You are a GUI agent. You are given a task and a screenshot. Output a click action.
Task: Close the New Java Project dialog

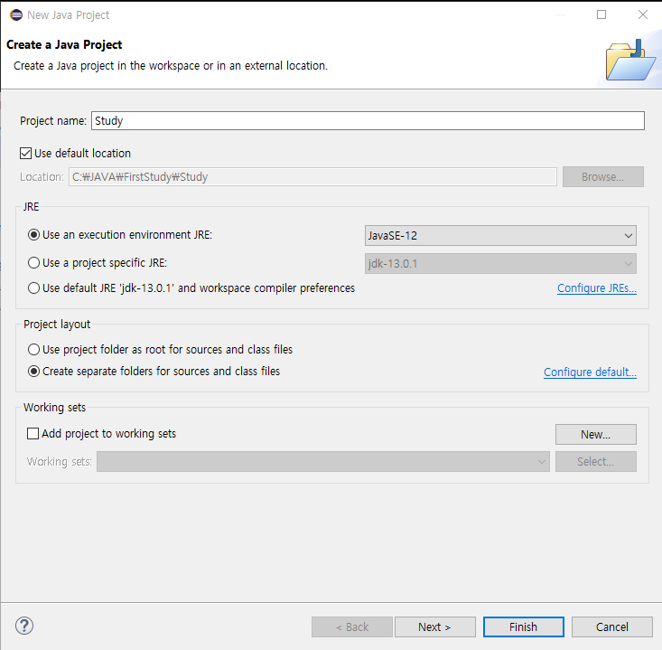[642, 14]
